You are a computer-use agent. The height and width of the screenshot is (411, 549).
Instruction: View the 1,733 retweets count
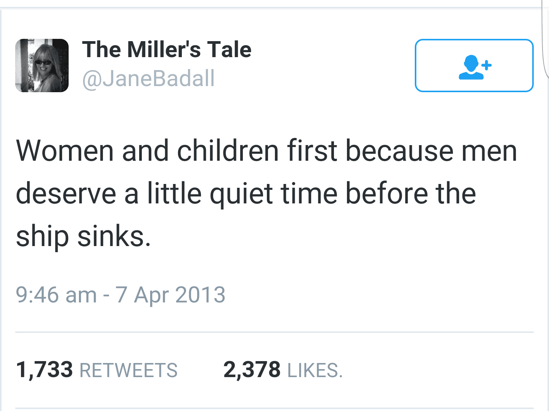point(44,370)
